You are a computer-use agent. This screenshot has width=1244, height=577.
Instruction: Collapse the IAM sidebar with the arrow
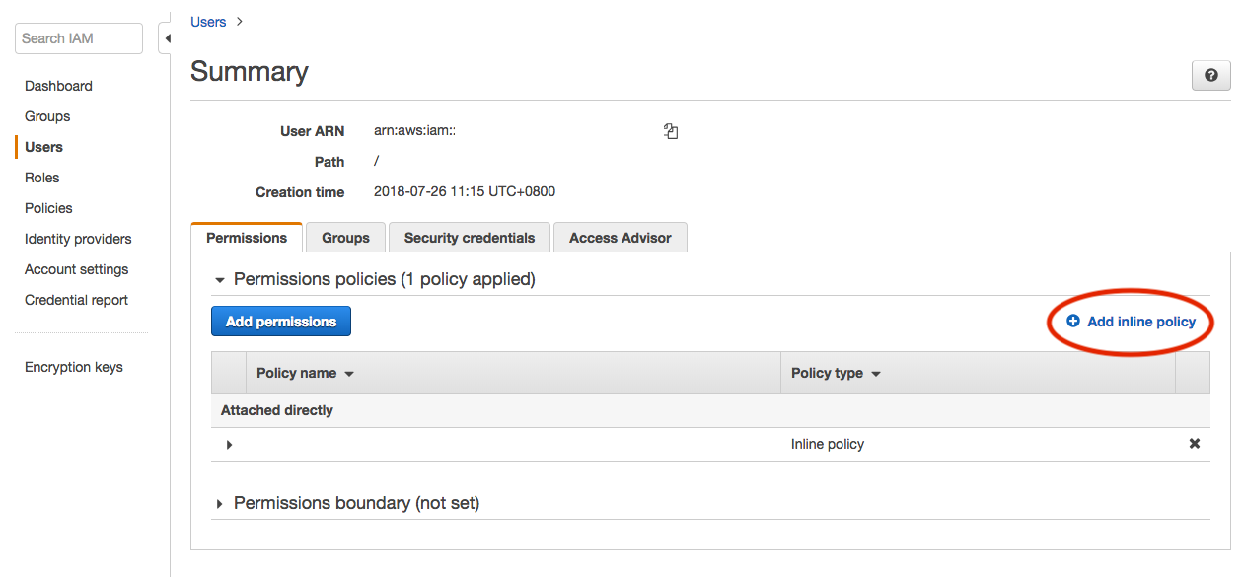point(166,38)
